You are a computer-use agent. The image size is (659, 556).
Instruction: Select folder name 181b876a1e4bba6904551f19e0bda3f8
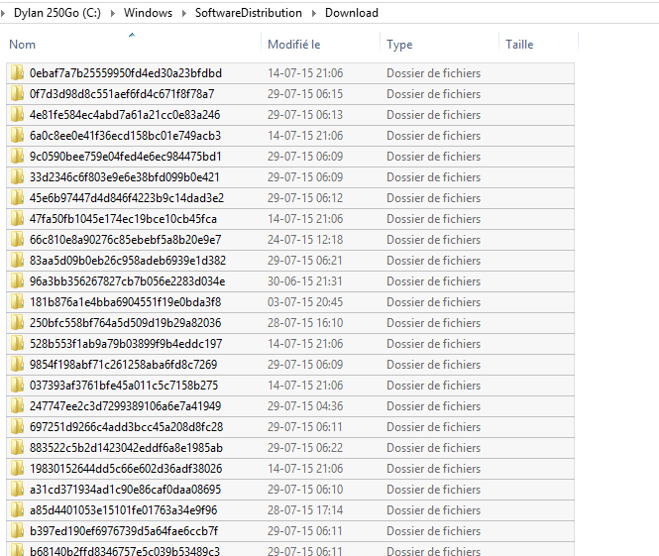[x=125, y=301]
